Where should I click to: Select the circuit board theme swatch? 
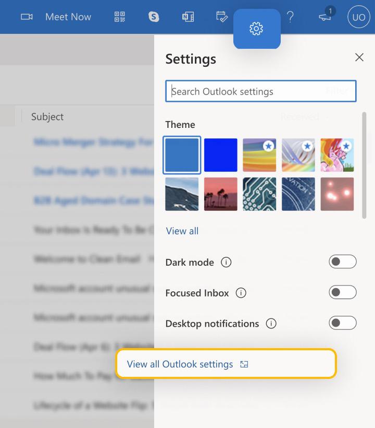pyautogui.click(x=259, y=194)
